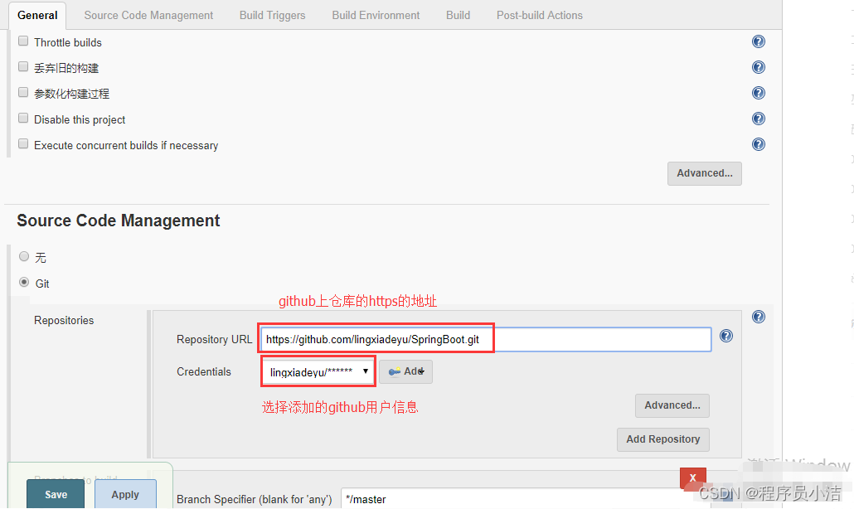Open help icon for 丢弃旧的构建

click(758, 67)
